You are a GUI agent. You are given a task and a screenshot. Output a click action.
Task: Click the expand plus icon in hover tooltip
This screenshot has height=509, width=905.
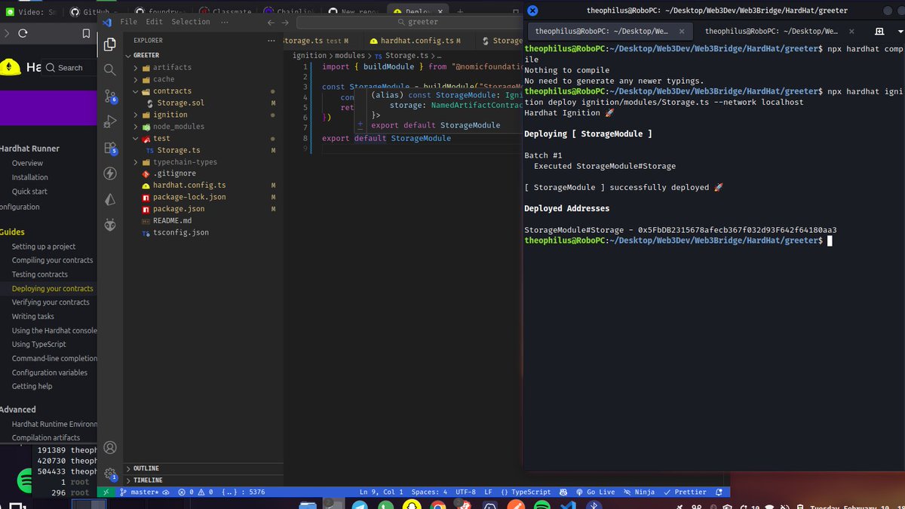[x=360, y=124]
